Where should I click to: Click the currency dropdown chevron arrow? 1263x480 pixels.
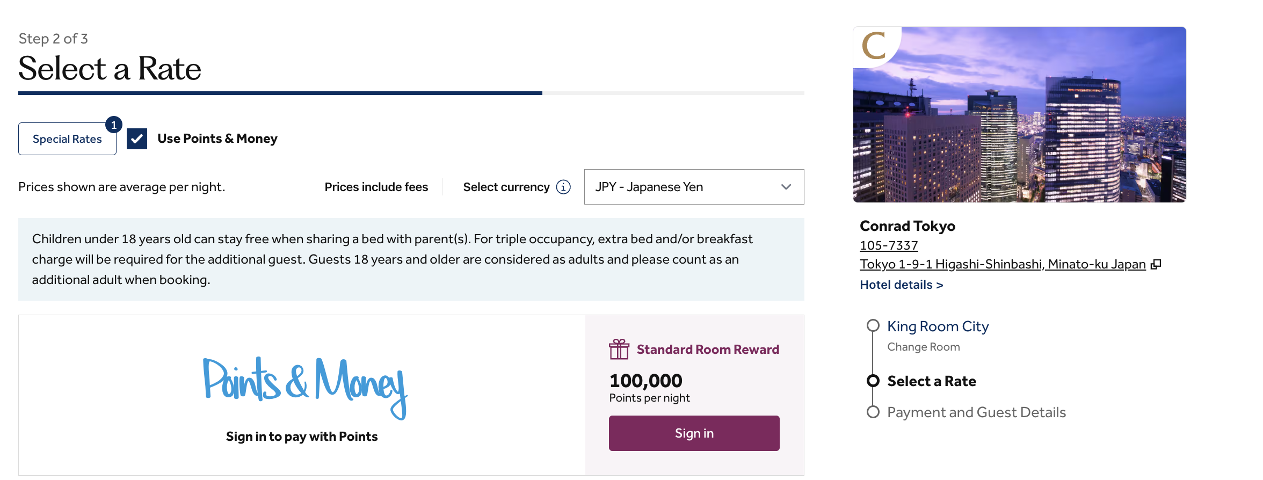tap(786, 187)
